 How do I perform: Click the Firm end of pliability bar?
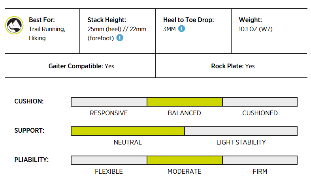260,160
